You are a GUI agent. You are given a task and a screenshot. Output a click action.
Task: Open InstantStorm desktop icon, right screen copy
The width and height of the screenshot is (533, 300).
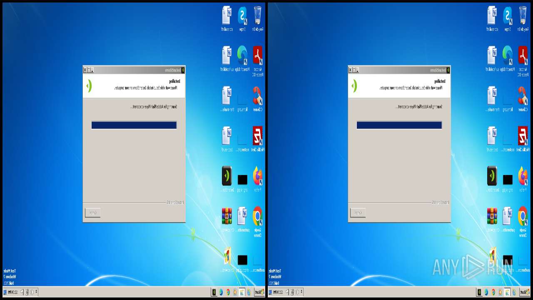click(492, 179)
